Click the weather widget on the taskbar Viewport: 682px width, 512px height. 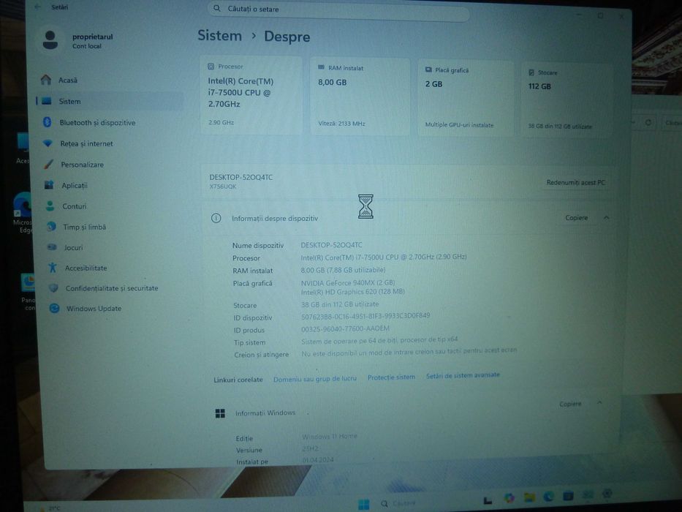tap(50, 508)
